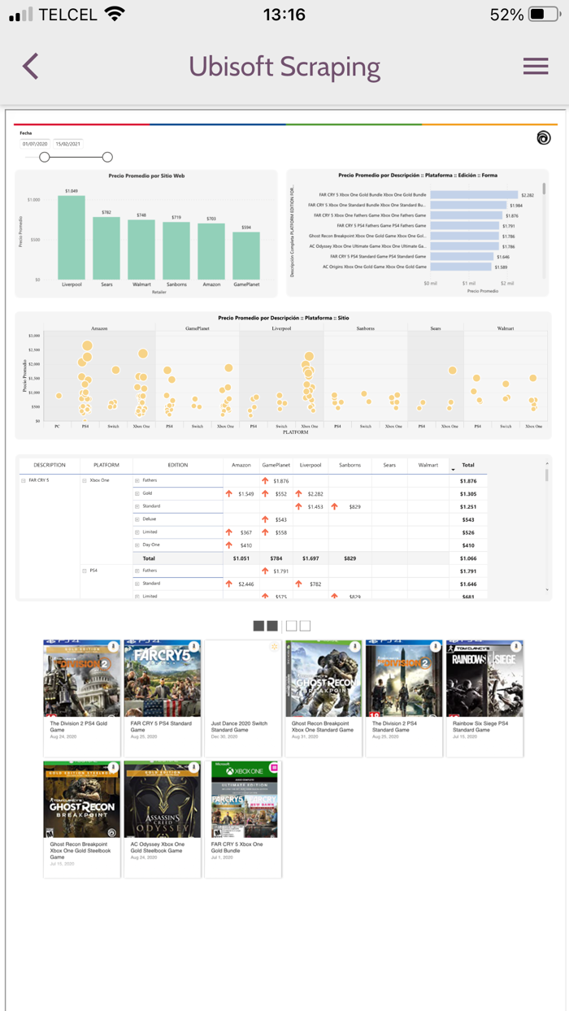
Task: Click the EDITION column header
Action: click(178, 466)
